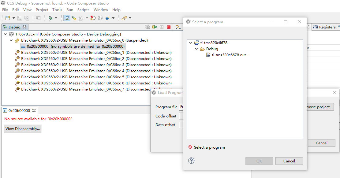Click the Step Into yellow arrow icon
340x178 pixels.
(x=178, y=27)
